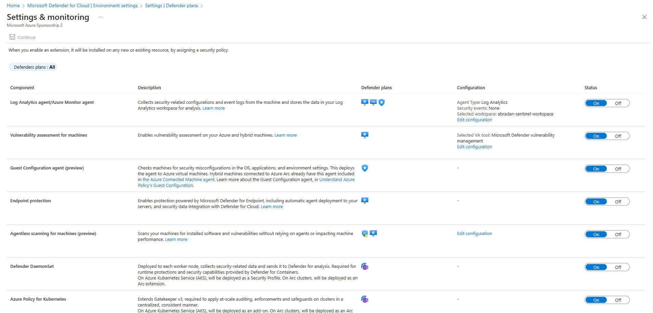The width and height of the screenshot is (653, 313).
Task: Select 'Endpoint protection' component name
Action: click(30, 201)
